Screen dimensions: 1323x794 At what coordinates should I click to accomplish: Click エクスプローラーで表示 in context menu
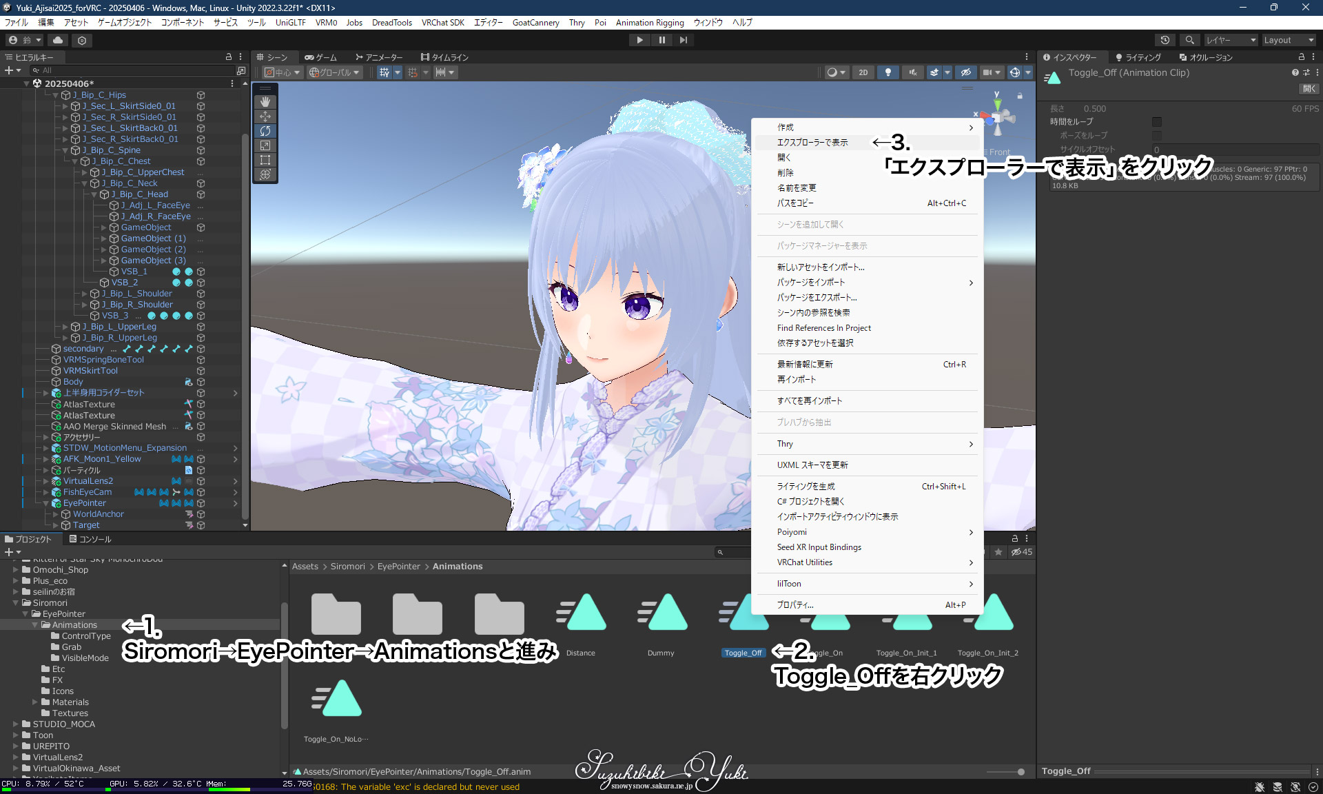[x=867, y=143]
